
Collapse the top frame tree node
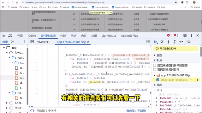click(x=4, y=48)
